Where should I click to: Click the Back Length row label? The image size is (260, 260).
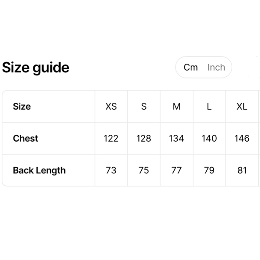coord(39,170)
